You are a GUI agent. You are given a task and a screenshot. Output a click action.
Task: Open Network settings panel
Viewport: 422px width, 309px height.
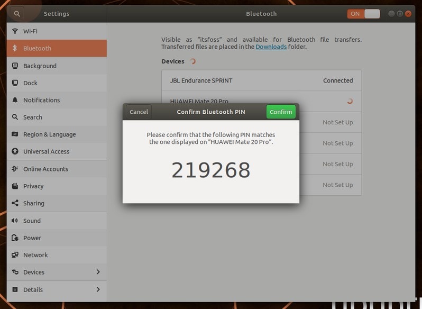[x=57, y=255]
